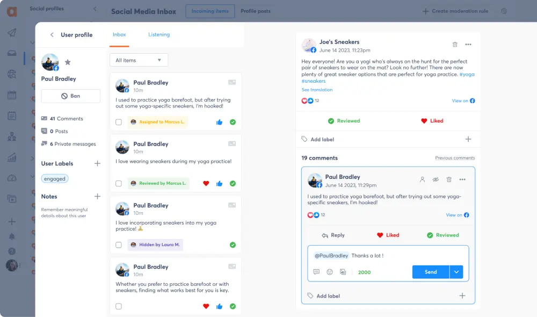Click the image attachment icon in reply box
Viewport: 537px width, 317px height.
pos(343,272)
